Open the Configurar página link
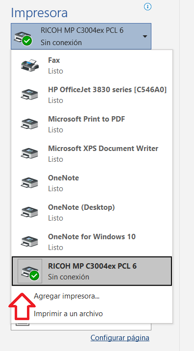The image size is (194, 351). [120, 338]
